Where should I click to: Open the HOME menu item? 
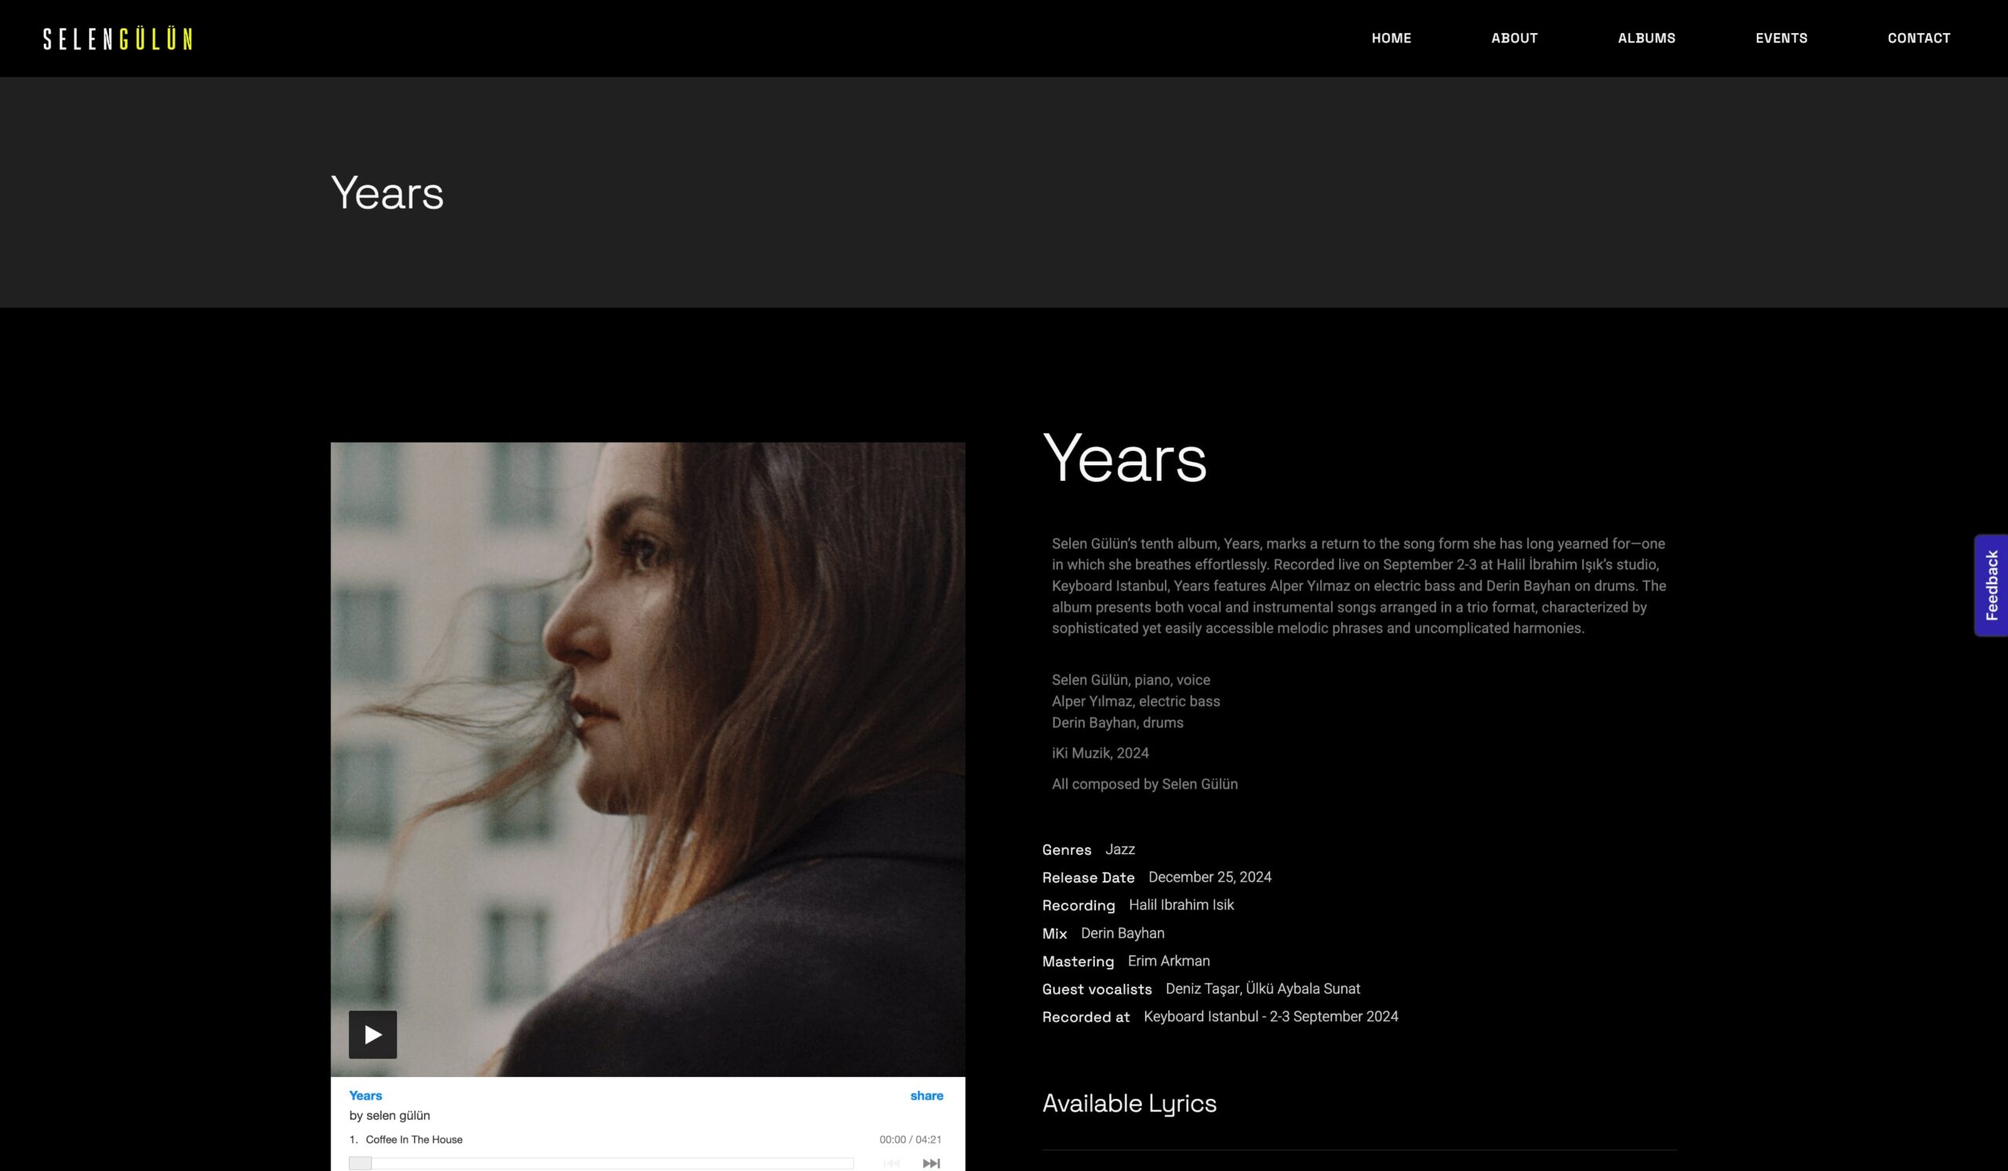click(x=1391, y=38)
